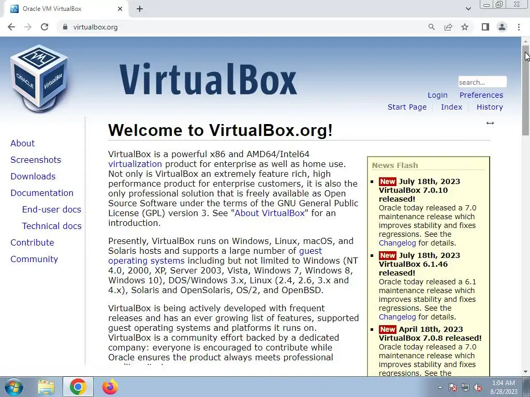Close the Oracle VM VirtualBox tab
Screen dimensions: 530x397
120,9
